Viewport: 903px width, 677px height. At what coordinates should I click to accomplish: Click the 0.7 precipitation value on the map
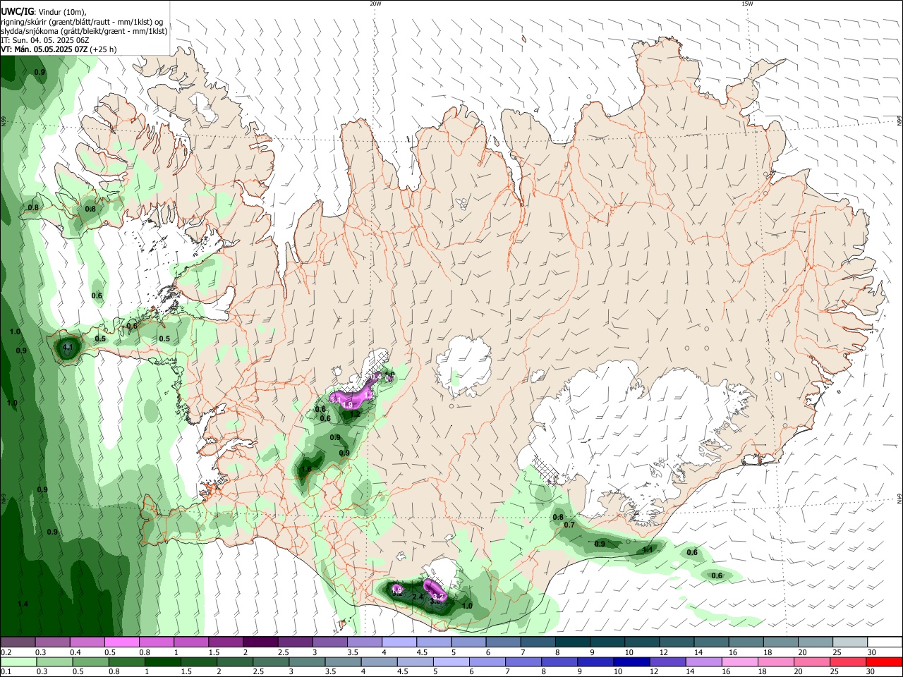point(569,525)
